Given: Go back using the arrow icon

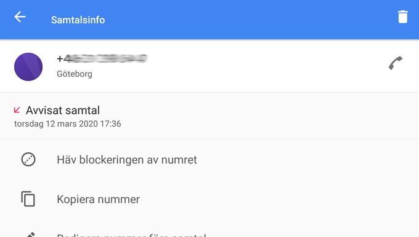Looking at the screenshot, I should 20,17.
